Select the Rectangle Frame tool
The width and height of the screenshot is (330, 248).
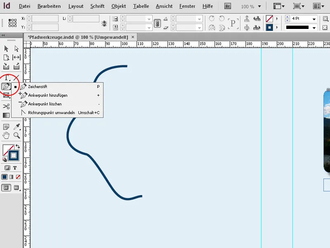click(x=6, y=95)
